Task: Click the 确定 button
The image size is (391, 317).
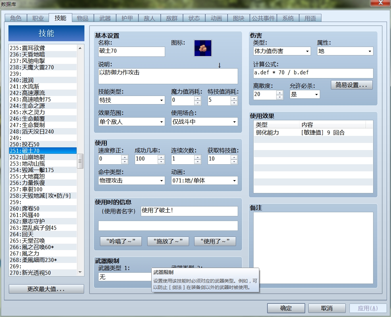Action: (286, 308)
